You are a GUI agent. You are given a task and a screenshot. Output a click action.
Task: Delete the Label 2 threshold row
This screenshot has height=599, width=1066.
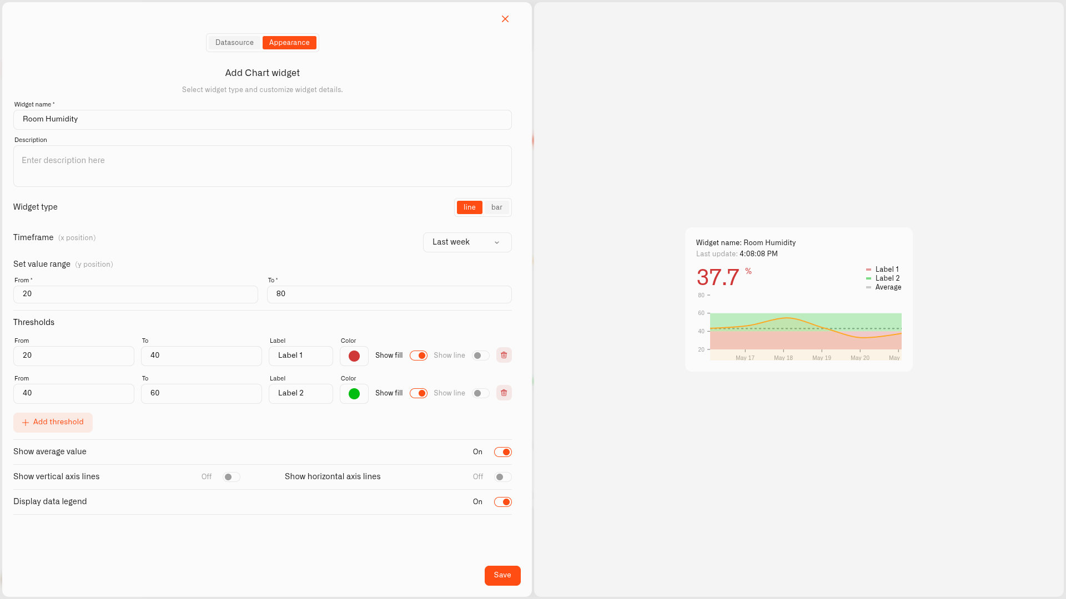(504, 393)
